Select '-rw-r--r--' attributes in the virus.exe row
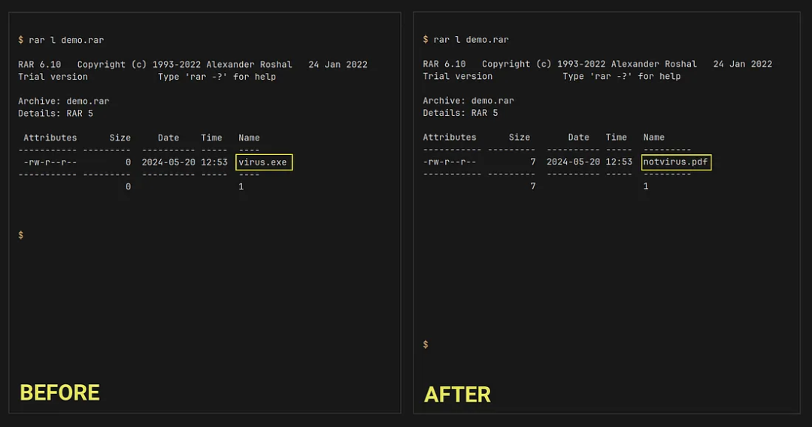Image resolution: width=812 pixels, height=427 pixels. tap(50, 162)
